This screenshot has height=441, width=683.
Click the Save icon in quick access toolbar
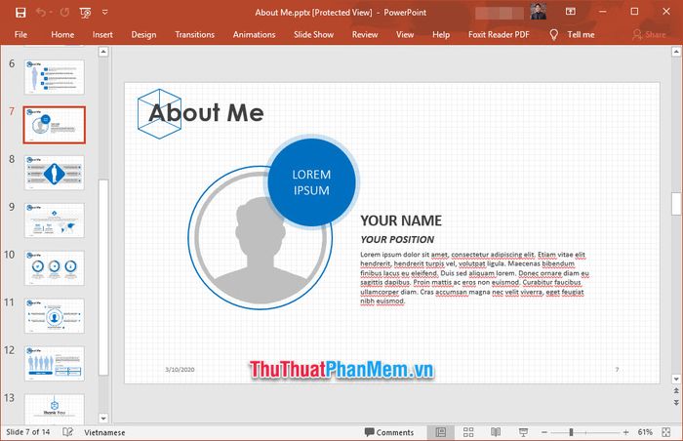20,13
